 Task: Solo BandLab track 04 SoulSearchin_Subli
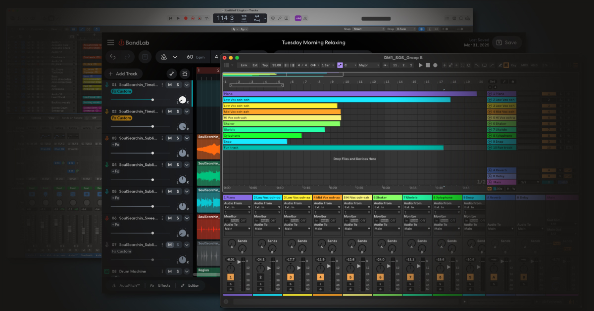pyautogui.click(x=178, y=165)
